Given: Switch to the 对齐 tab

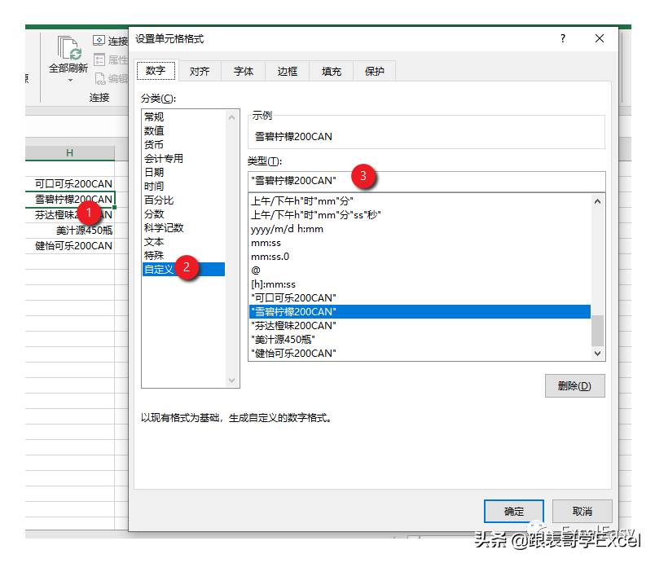Looking at the screenshot, I should pos(200,71).
